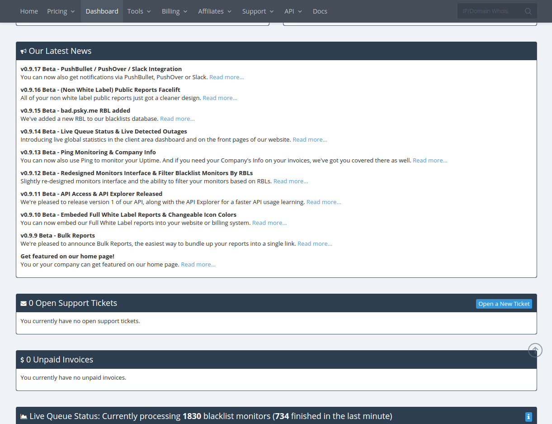The width and height of the screenshot is (552, 424).
Task: Click the v0.9.12 Beta news headline
Action: (137, 173)
